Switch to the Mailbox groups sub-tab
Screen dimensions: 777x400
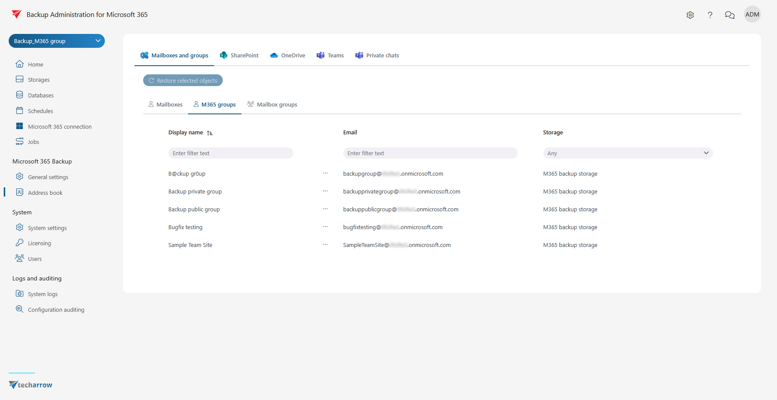272,104
